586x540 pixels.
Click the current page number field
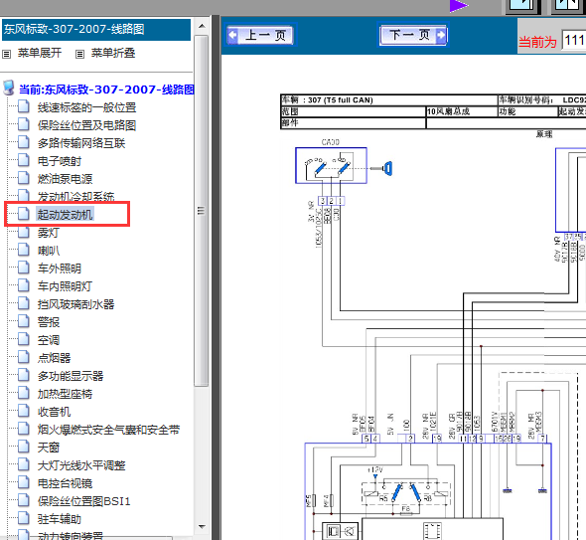pos(574,40)
